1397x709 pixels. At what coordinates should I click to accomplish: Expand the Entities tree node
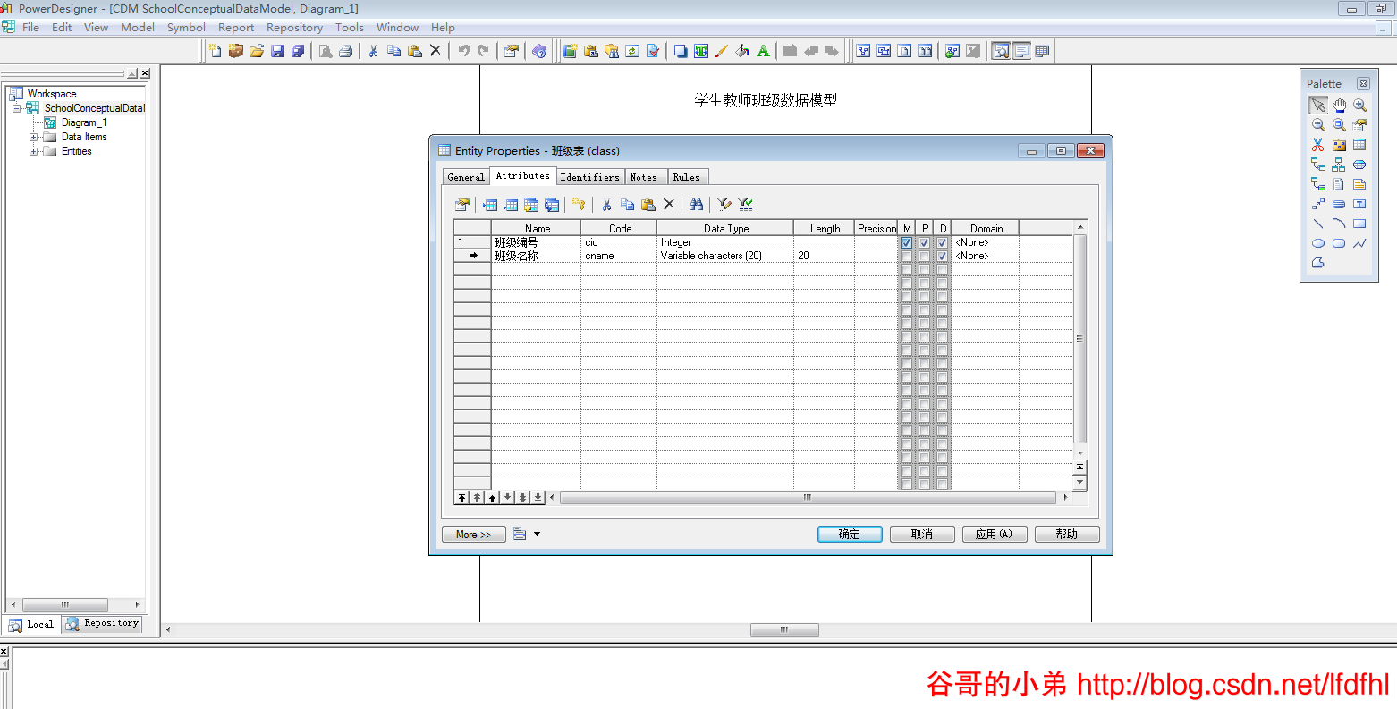[x=33, y=151]
